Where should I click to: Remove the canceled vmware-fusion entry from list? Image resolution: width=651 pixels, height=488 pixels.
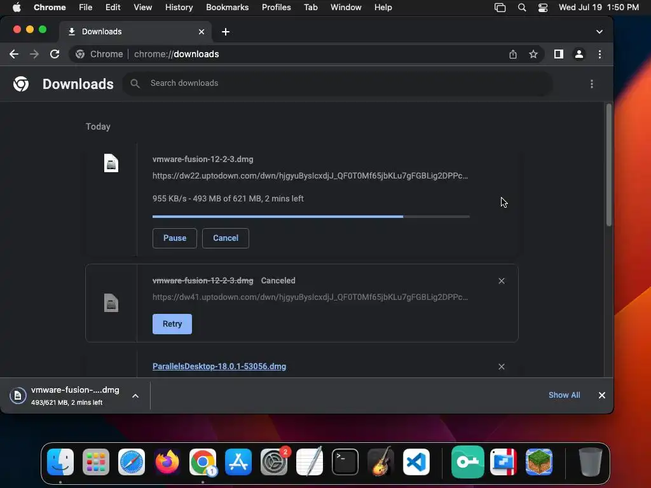click(502, 281)
